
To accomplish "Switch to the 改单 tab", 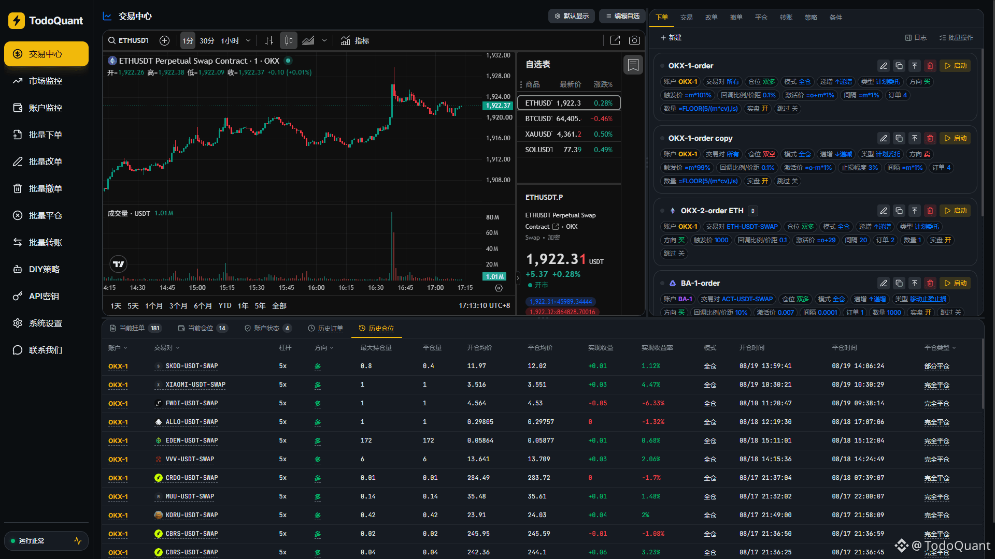I will (712, 17).
